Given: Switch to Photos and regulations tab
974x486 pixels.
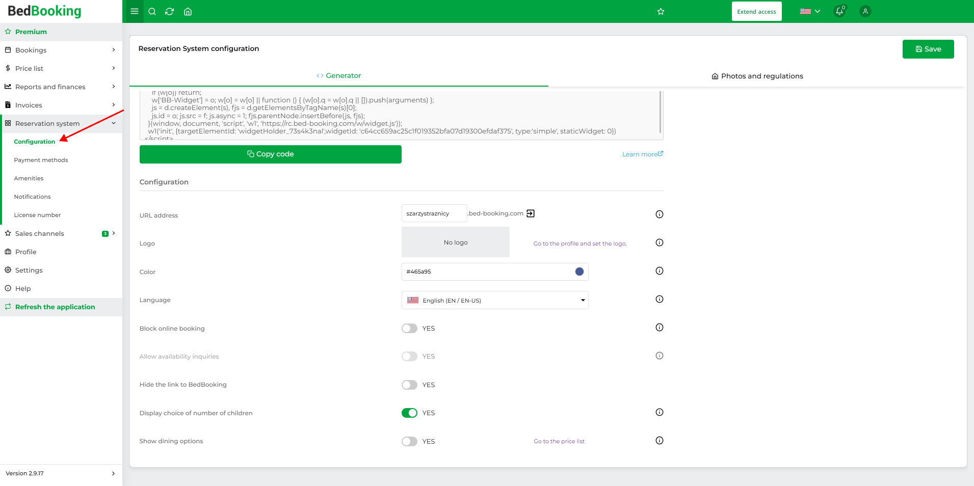Looking at the screenshot, I should 757,76.
